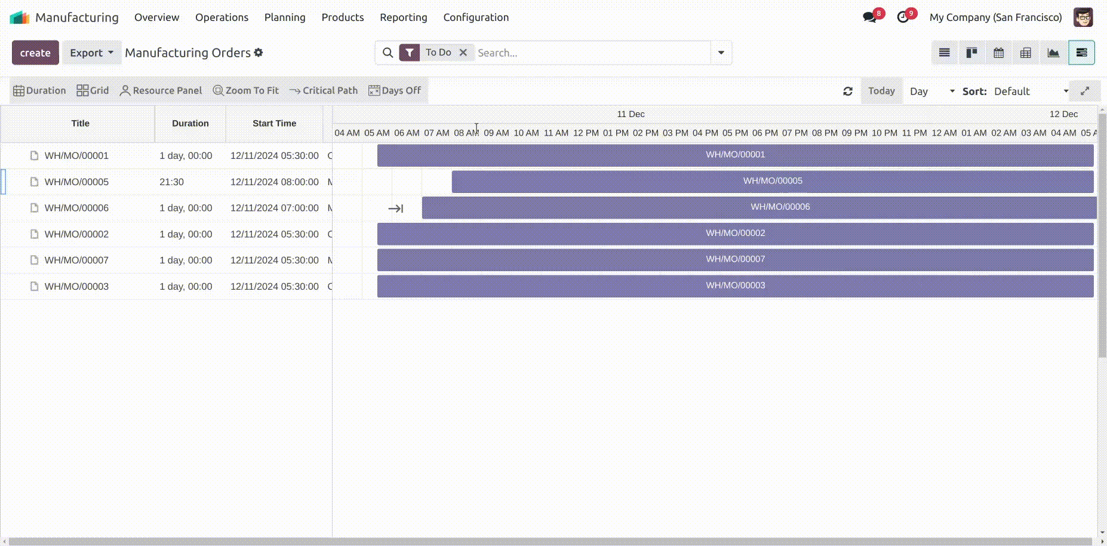Viewport: 1107px width, 546px height.
Task: Open the Day scale dropdown
Action: 931,91
